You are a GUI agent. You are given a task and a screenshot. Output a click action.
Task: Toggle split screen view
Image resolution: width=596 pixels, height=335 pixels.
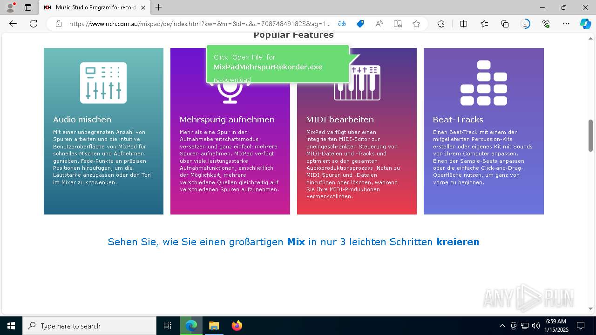click(464, 24)
